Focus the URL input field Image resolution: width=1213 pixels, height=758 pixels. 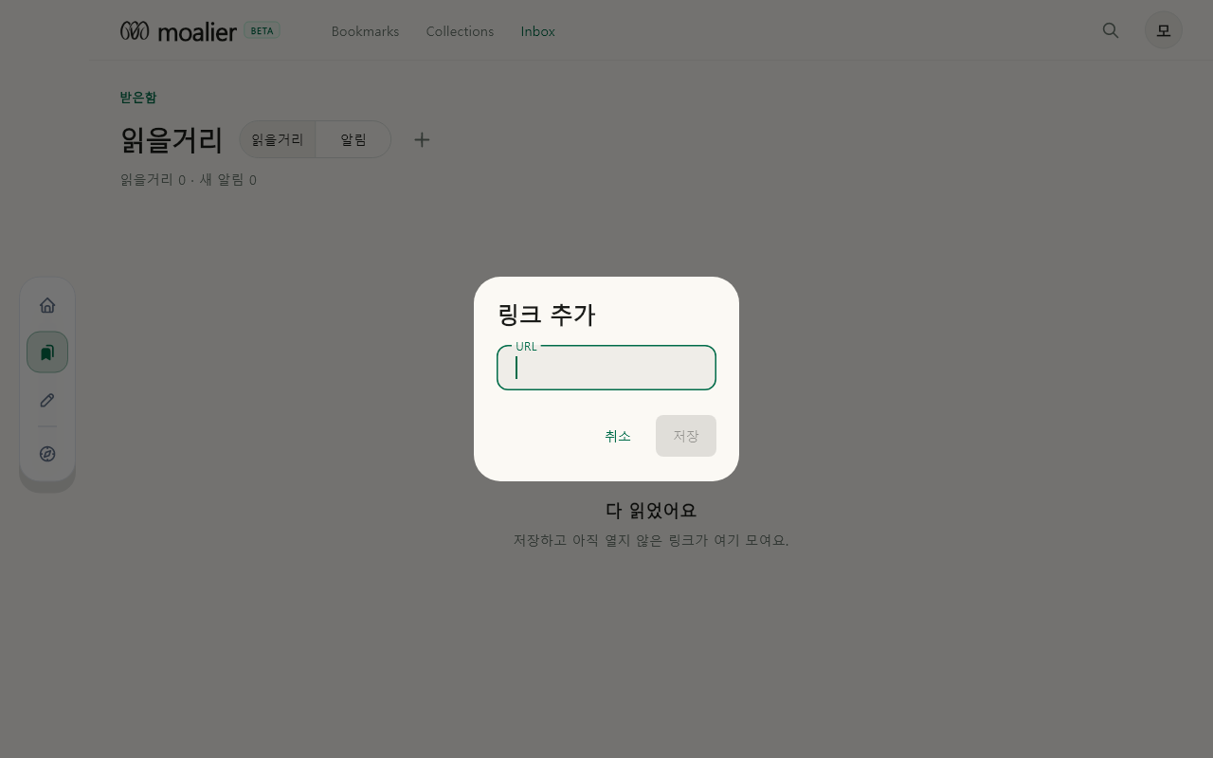(x=606, y=368)
